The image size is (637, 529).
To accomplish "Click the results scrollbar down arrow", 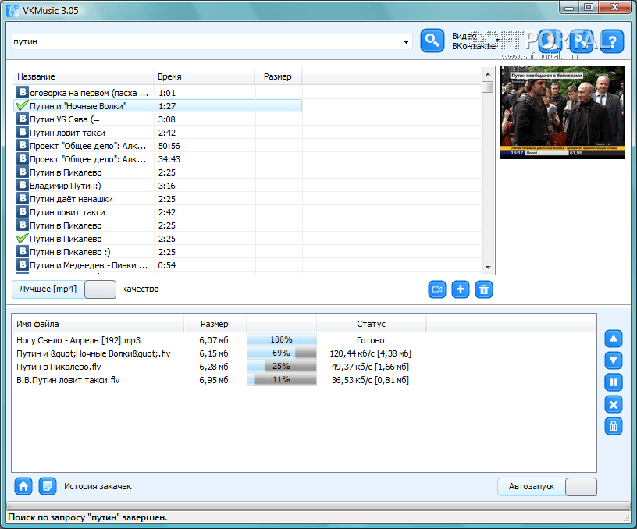I will point(488,267).
